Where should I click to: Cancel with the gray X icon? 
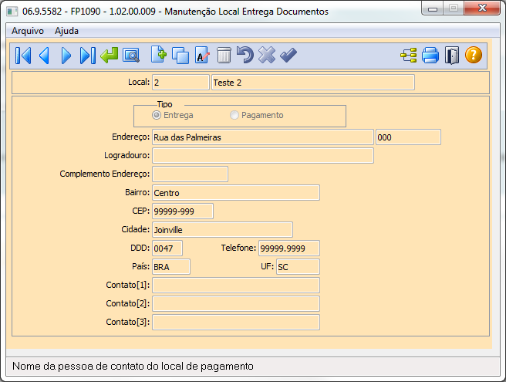pyautogui.click(x=267, y=55)
